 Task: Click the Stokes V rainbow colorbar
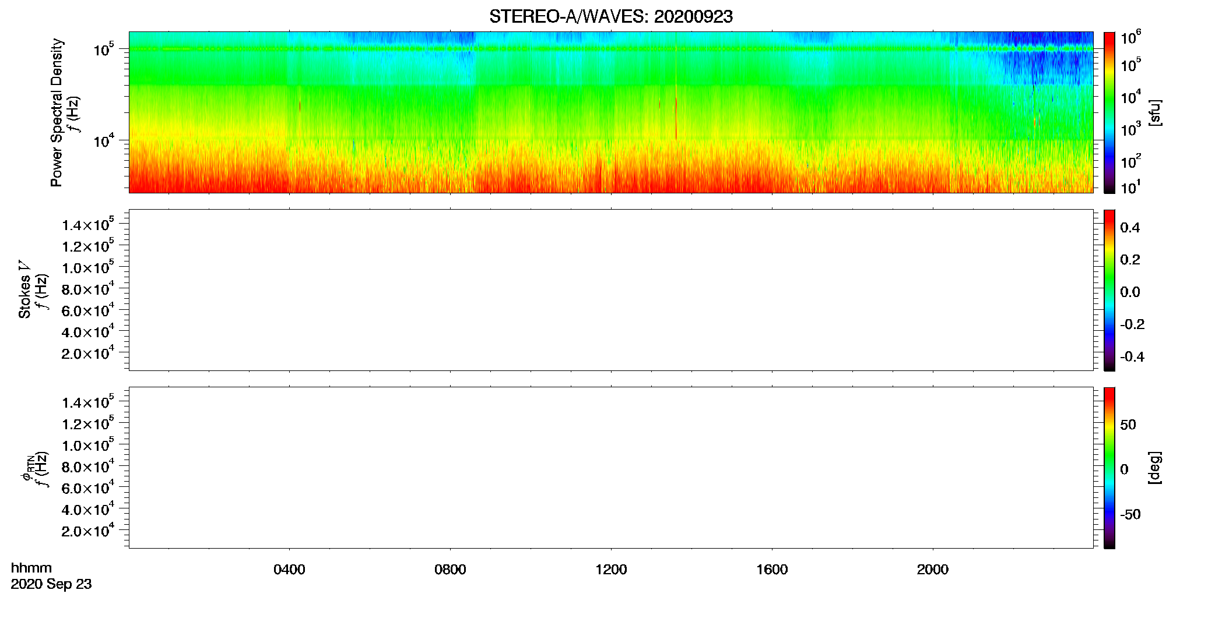(1109, 290)
